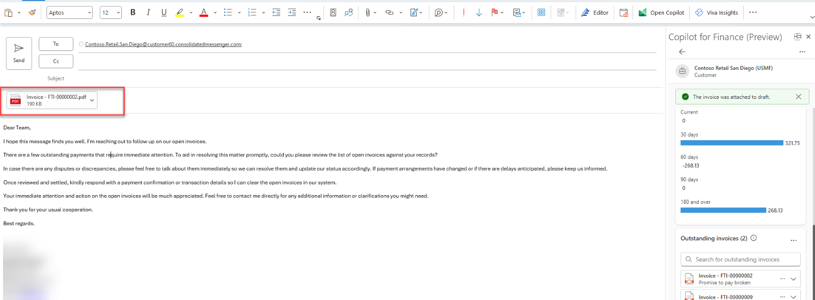
Task: Click the Attach File paperclip
Action: [x=368, y=13]
